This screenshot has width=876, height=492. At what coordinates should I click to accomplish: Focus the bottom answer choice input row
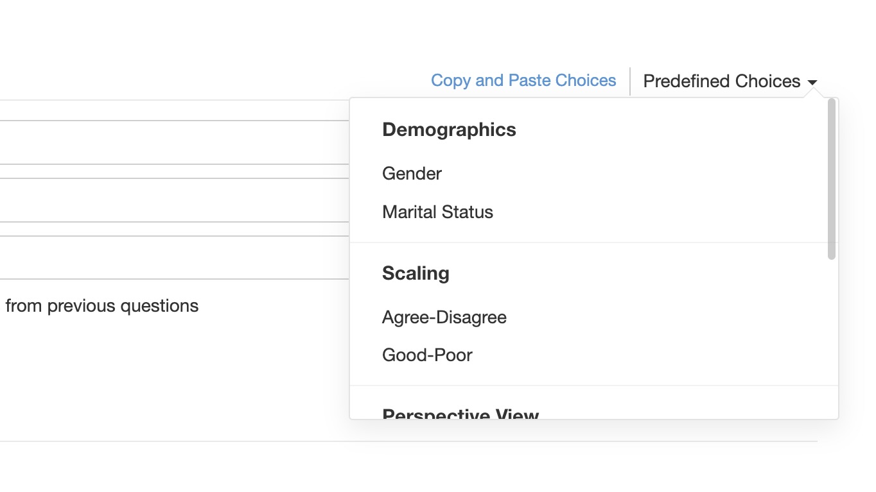173,258
